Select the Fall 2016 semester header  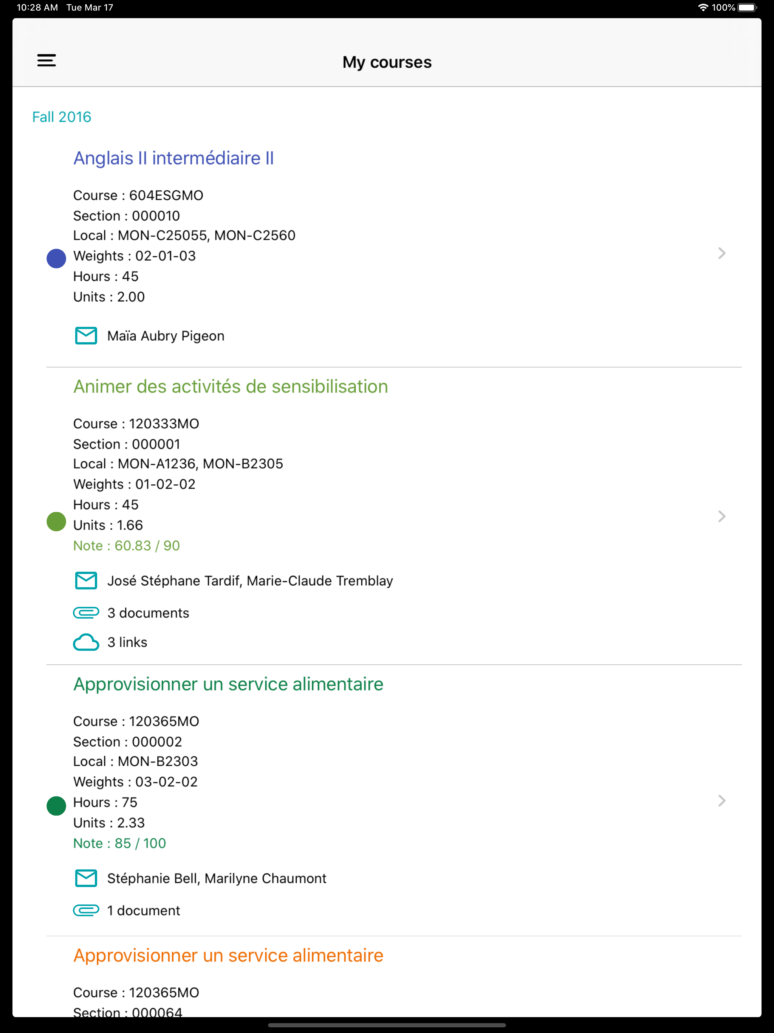pos(62,117)
